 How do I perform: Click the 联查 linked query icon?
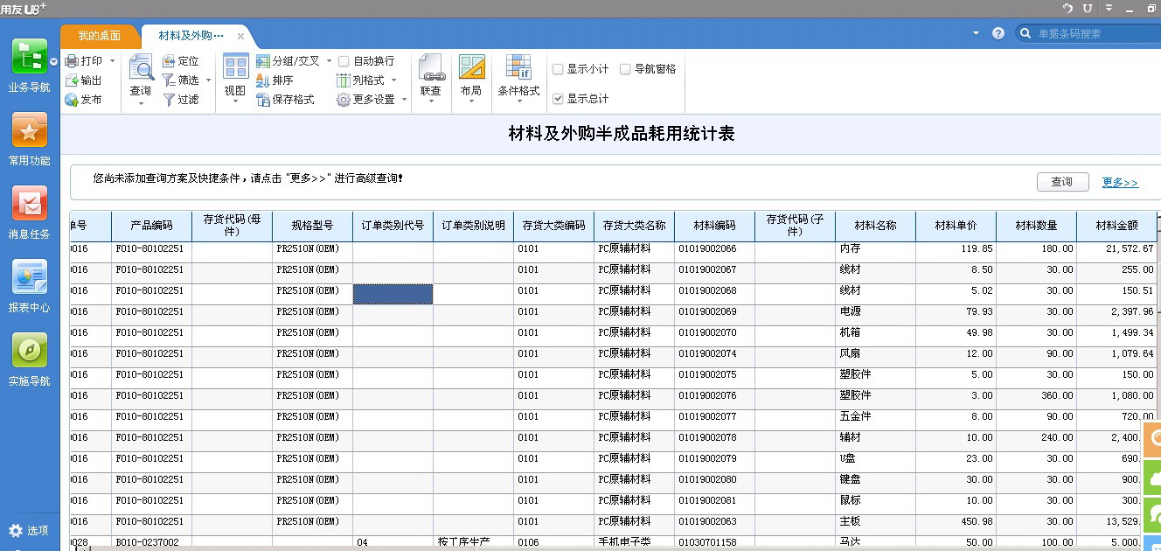(x=431, y=67)
